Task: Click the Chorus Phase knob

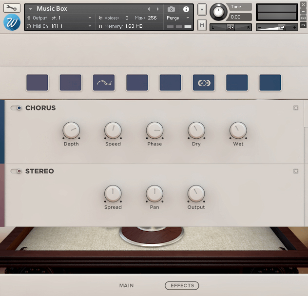Action: 154,130
